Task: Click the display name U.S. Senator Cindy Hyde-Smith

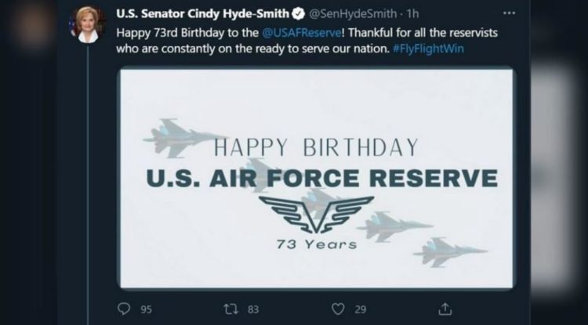Action: [x=202, y=14]
